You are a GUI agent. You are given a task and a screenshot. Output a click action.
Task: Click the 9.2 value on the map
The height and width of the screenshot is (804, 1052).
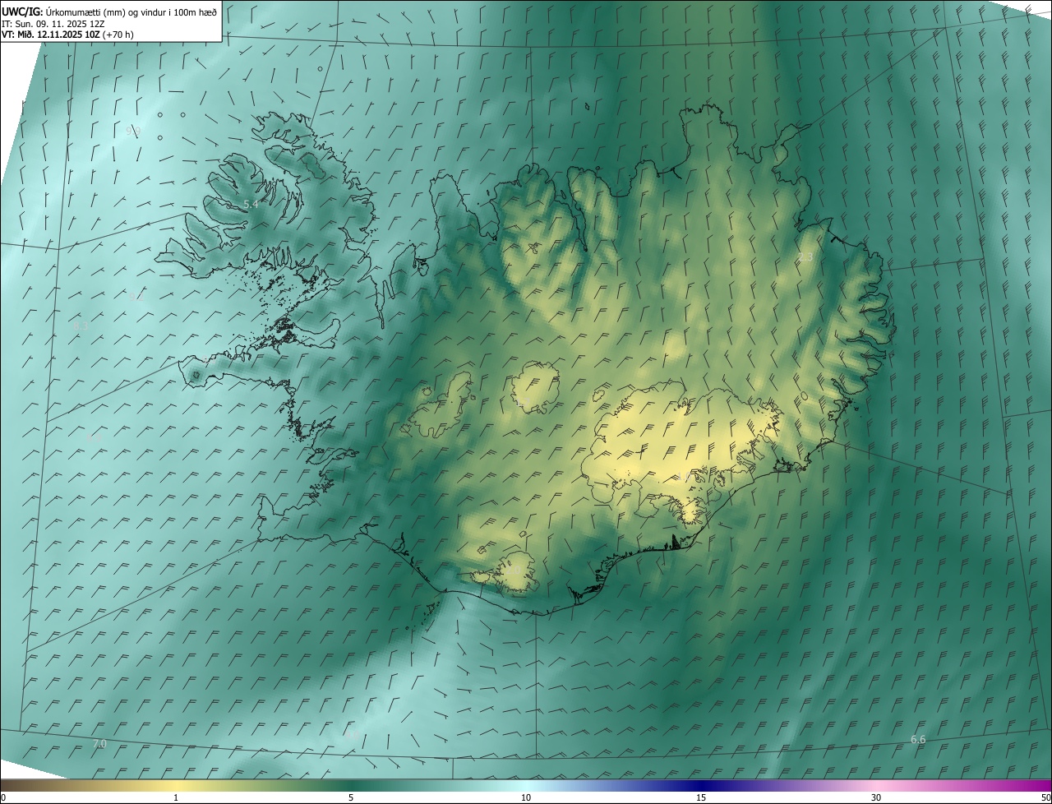[136, 298]
